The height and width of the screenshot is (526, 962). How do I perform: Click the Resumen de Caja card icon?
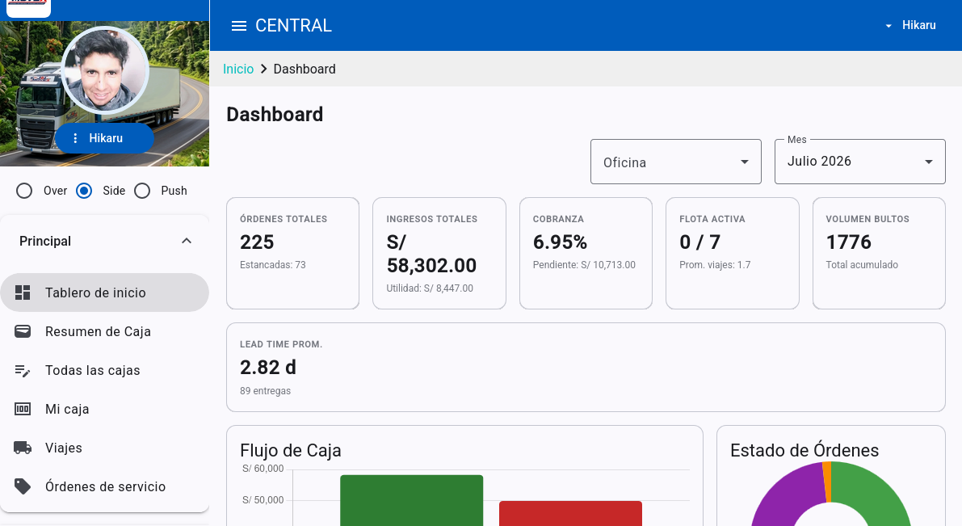click(23, 331)
